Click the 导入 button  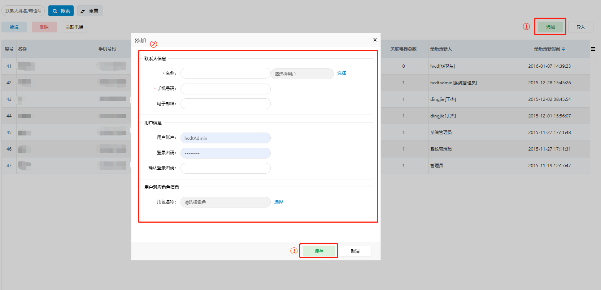tap(581, 27)
